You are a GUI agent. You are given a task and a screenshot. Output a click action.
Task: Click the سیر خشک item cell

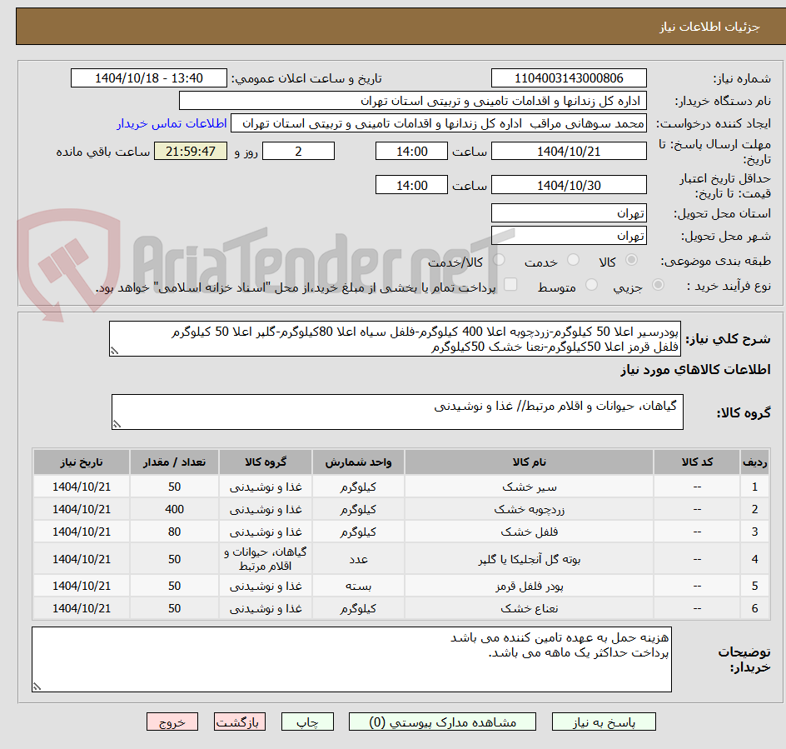pyautogui.click(x=529, y=487)
